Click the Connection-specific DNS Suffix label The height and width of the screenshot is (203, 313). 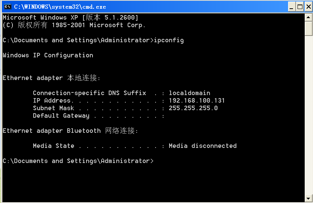(89, 93)
